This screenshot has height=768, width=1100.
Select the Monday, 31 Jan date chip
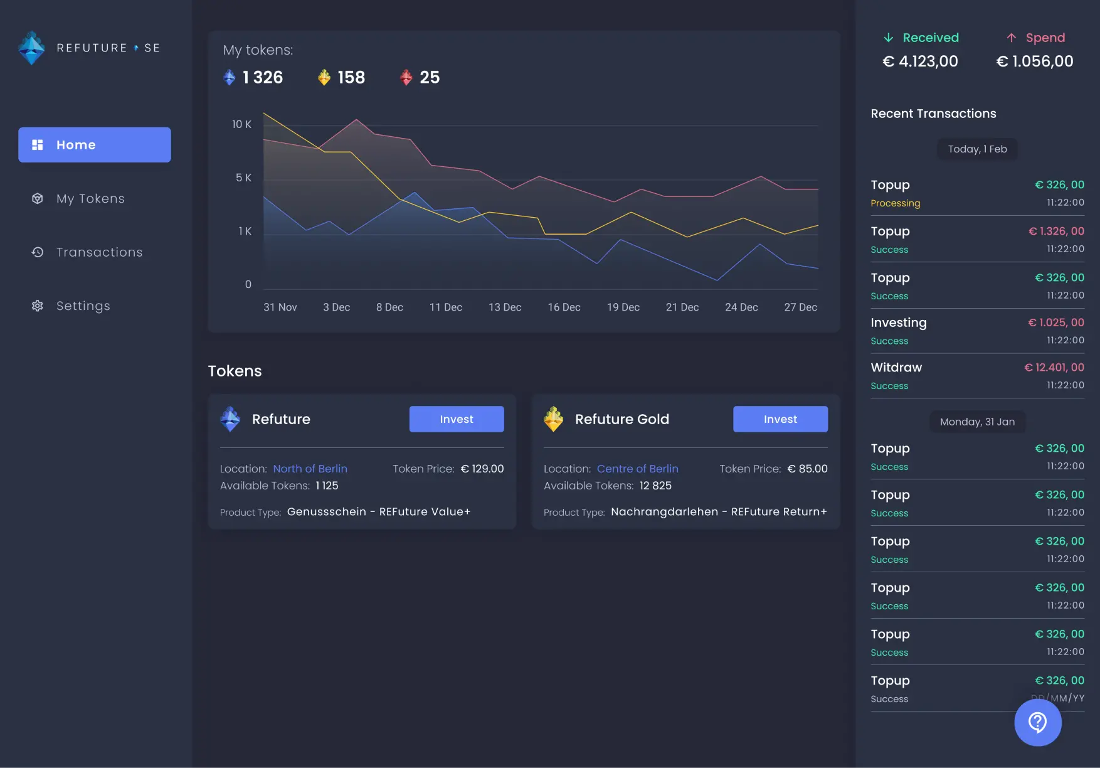tap(976, 422)
